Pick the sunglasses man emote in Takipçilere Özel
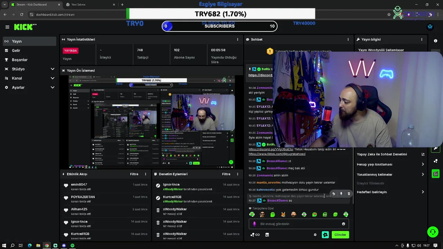Image resolution: width=443 pixels, height=249 pixels. coord(262,215)
